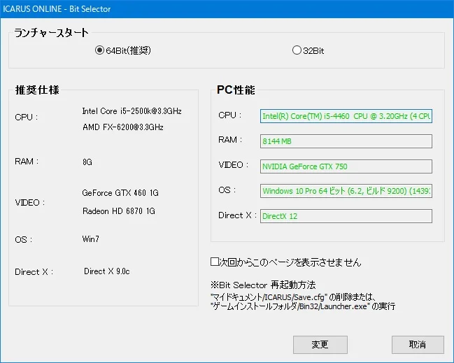
Task: Click the VIDEO field with GeForce GTX 750
Action: (346, 166)
